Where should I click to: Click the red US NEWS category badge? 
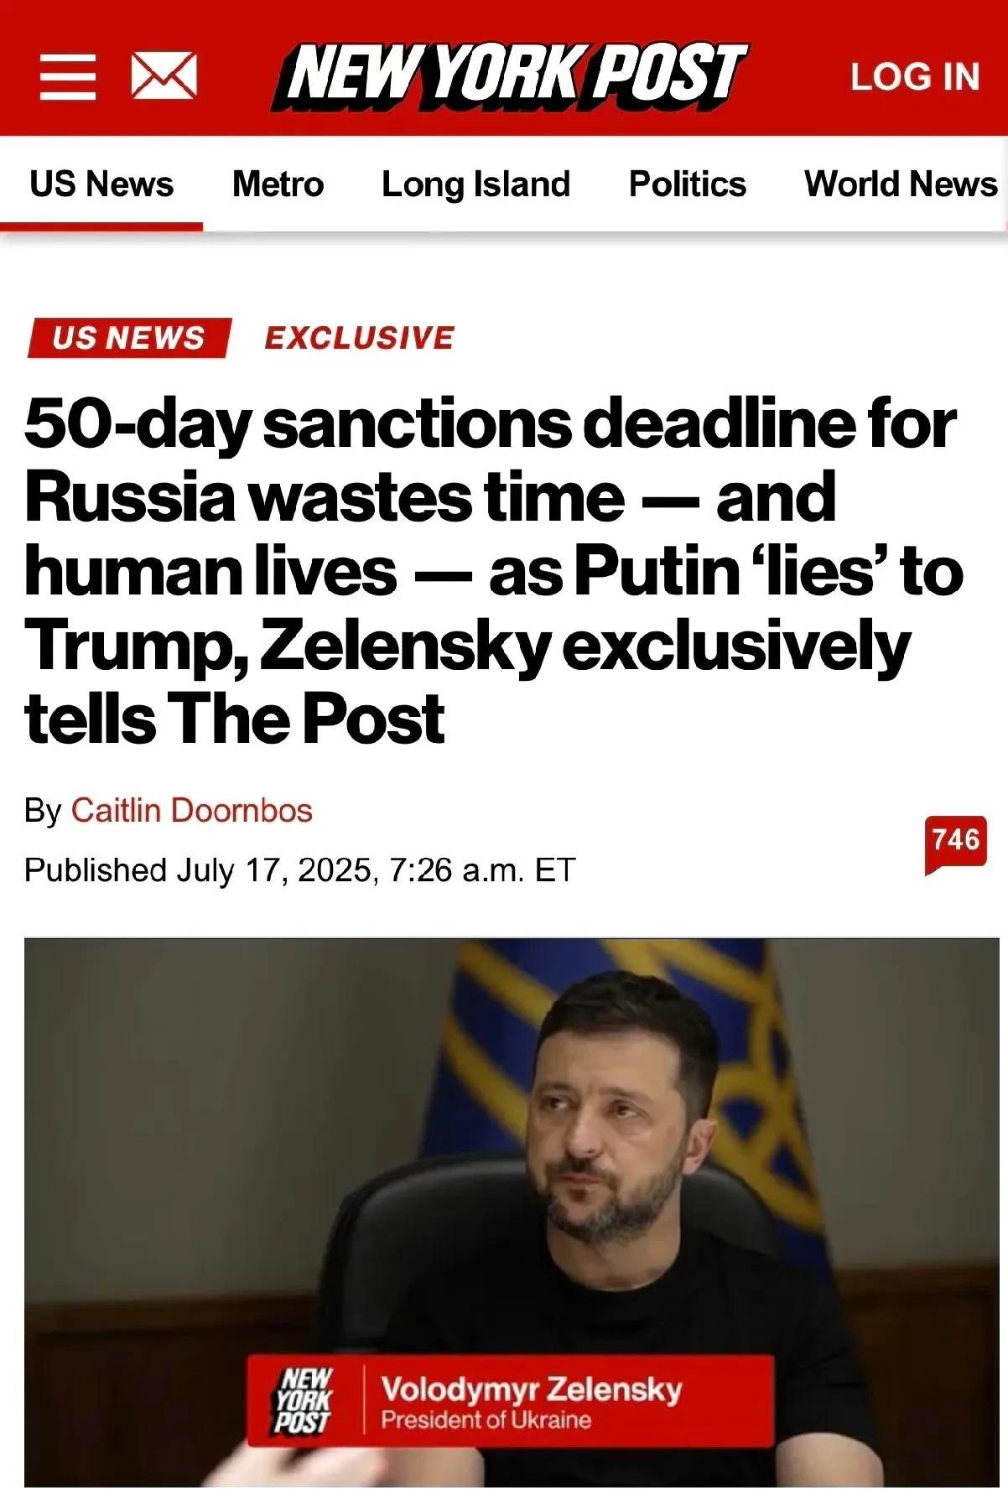tap(128, 338)
